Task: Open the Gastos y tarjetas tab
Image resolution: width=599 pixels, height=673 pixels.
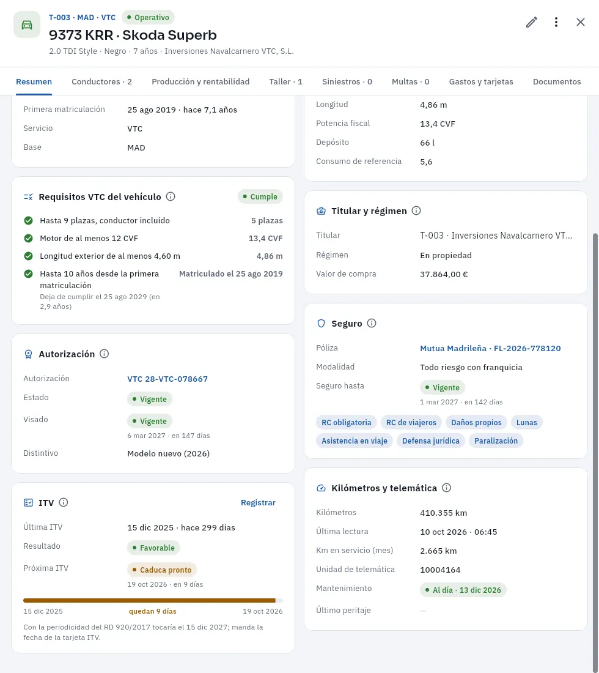Action: (481, 81)
